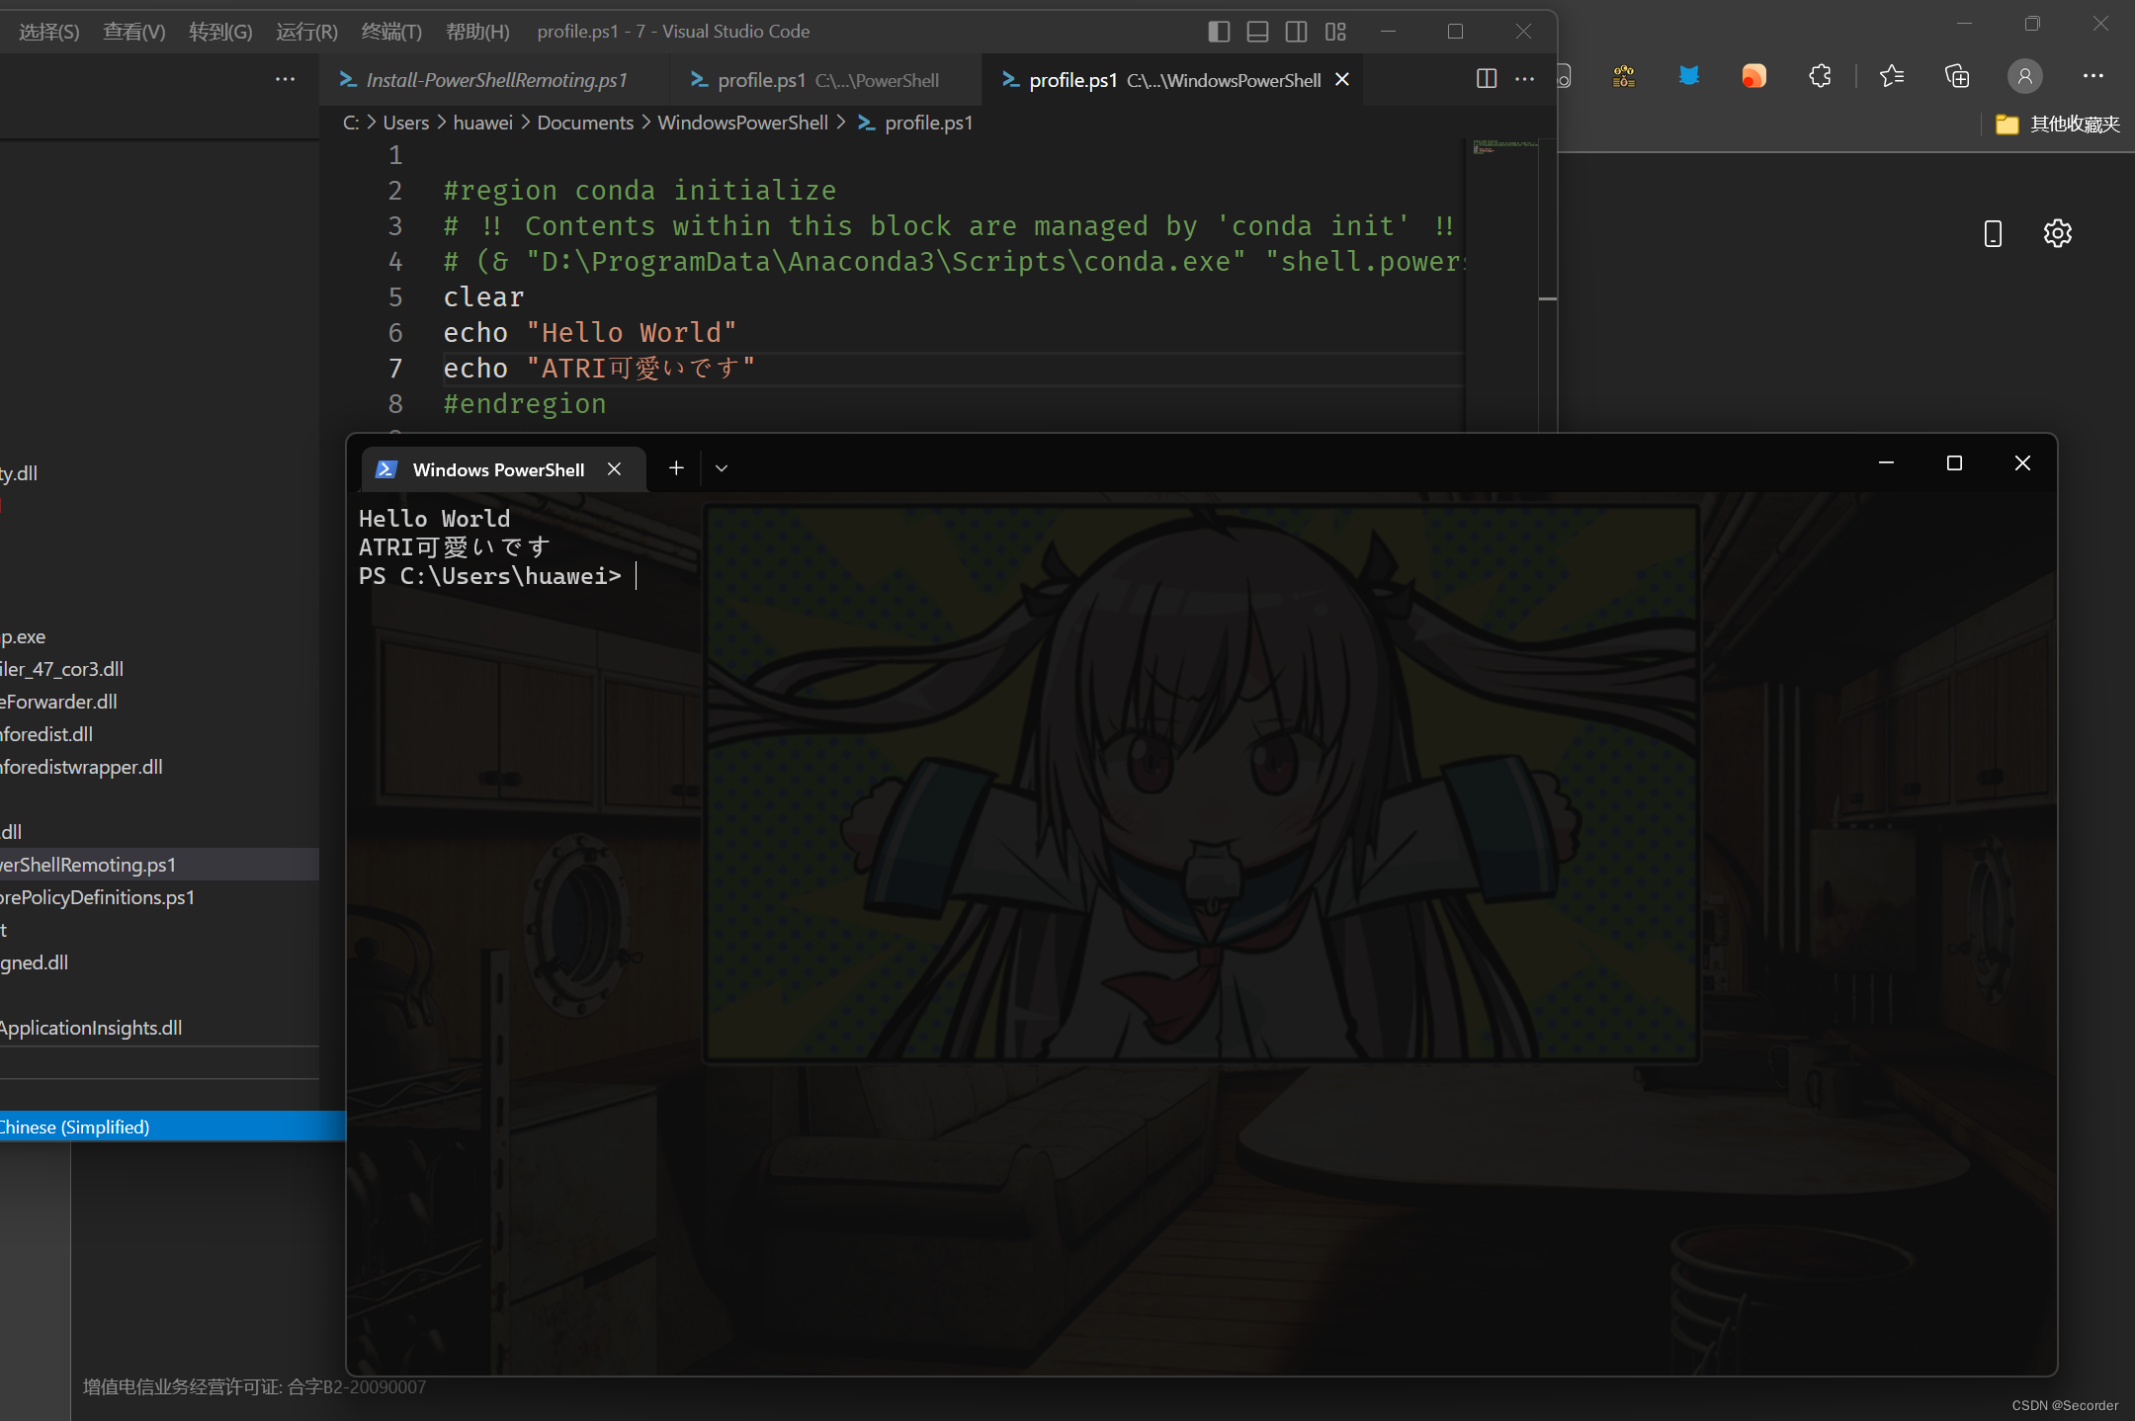This screenshot has height=1421, width=2135.
Task: Click Documents breadcrumb segment
Action: 585,123
